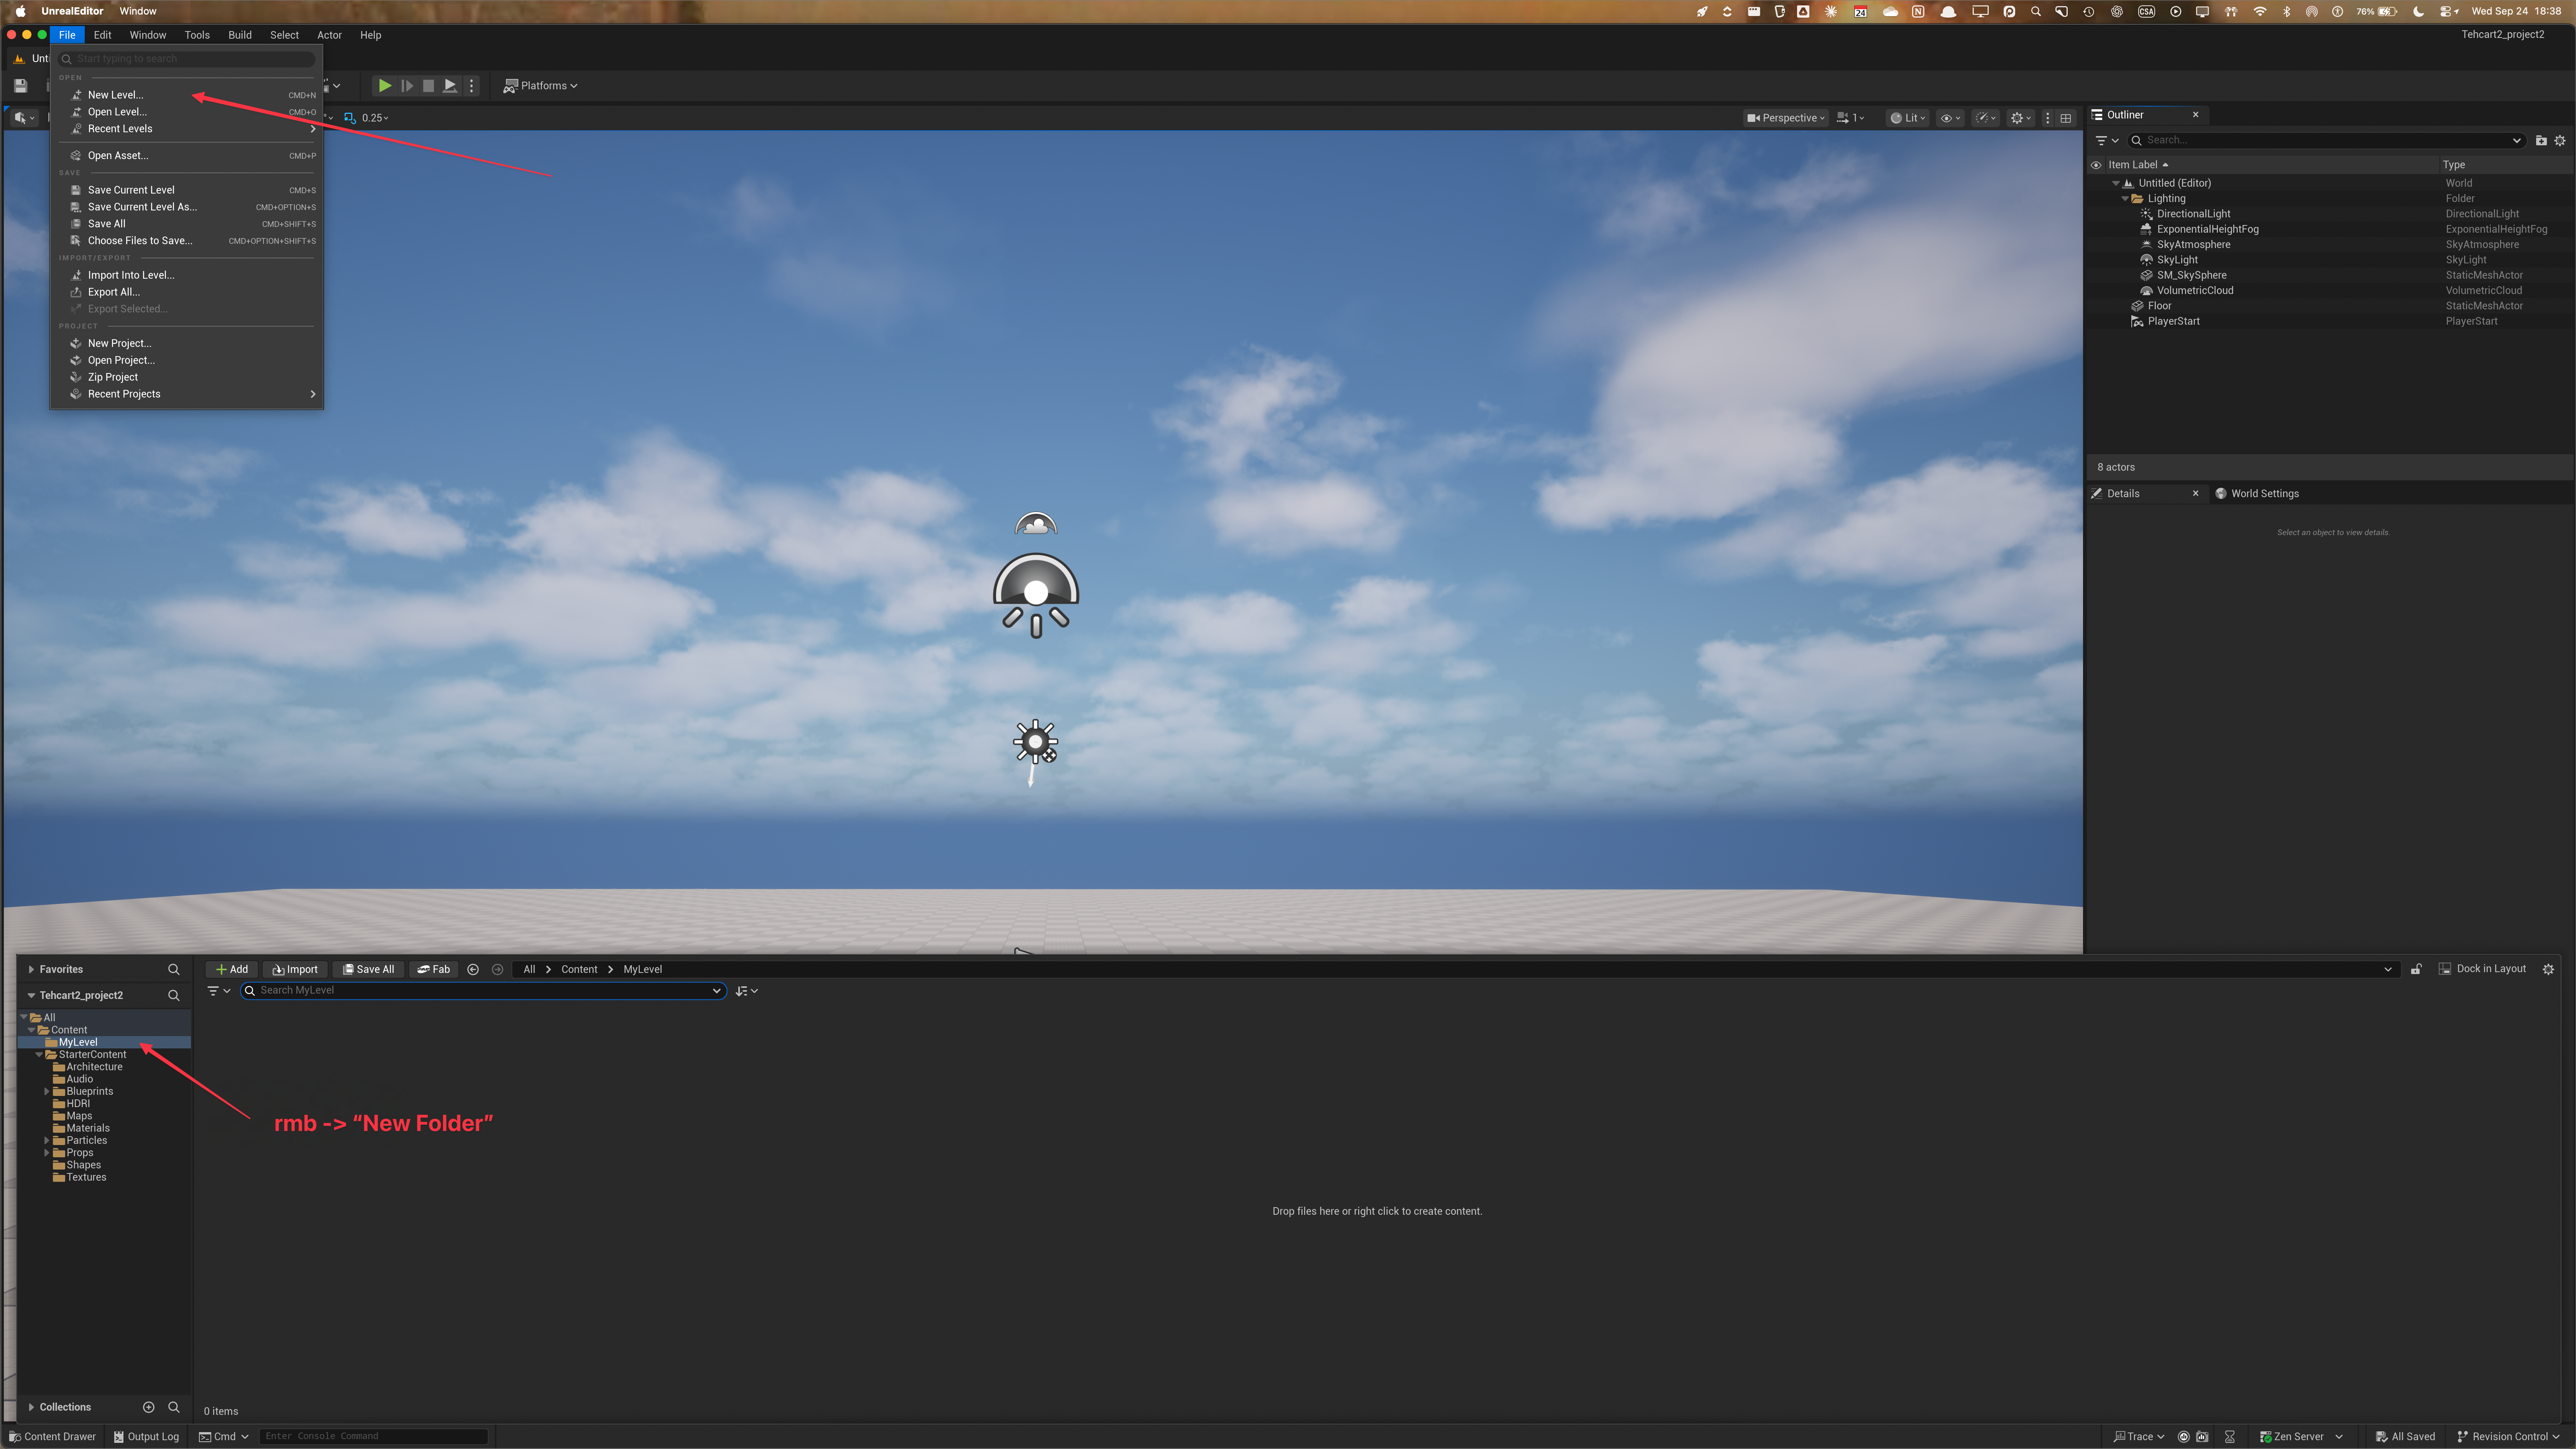Click the Stop simulation square button
Image resolution: width=2576 pixels, height=1449 pixels.
point(428,86)
